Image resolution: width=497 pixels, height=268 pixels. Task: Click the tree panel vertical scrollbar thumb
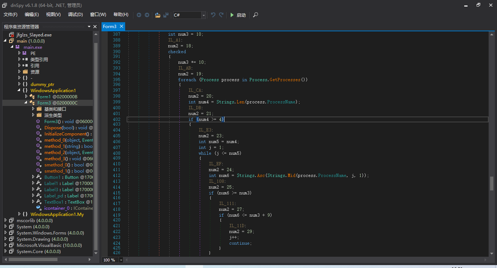coord(96,146)
